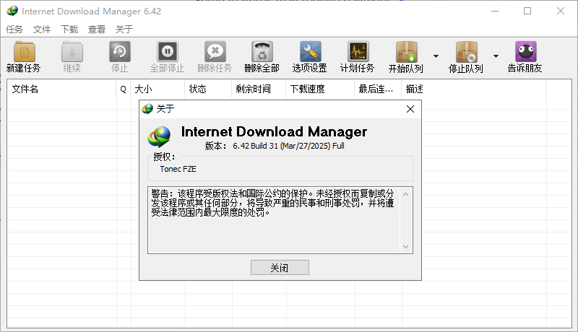
Task: Click the Q column header
Action: [x=123, y=89]
